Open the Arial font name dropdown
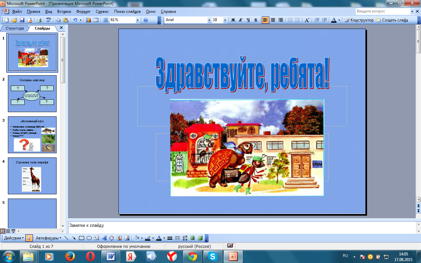Image resolution: width=421 pixels, height=263 pixels. coord(209,20)
